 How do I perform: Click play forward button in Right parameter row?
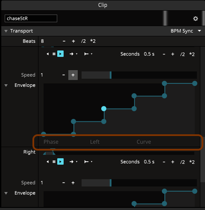pos(60,162)
